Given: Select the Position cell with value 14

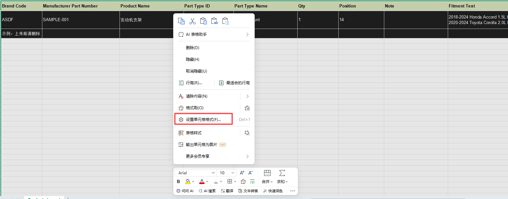Looking at the screenshot, I should (x=361, y=20).
